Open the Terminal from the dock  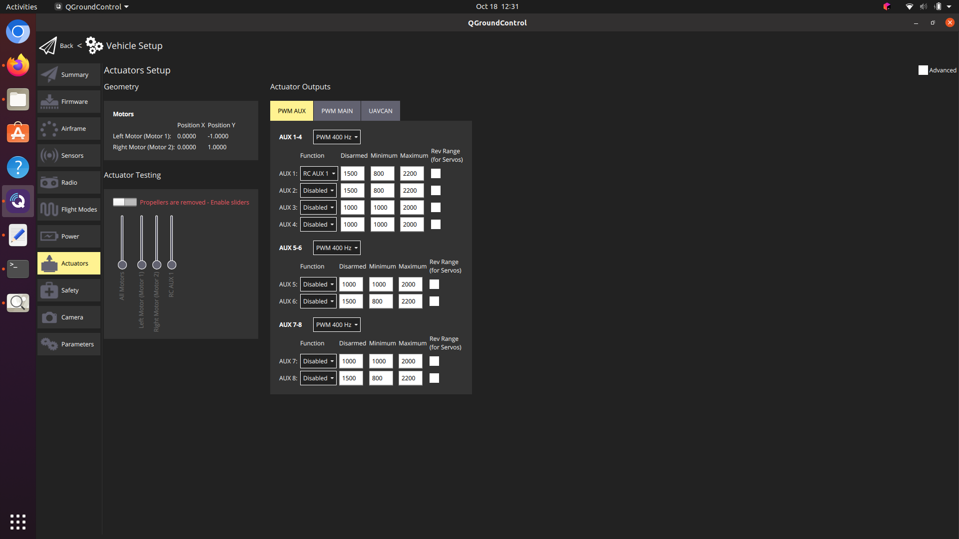pyautogui.click(x=18, y=269)
